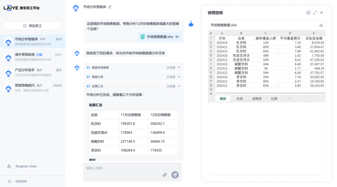The image size is (337, 187).
Task: Add a new sheet with plus tab
Action: point(289,99)
